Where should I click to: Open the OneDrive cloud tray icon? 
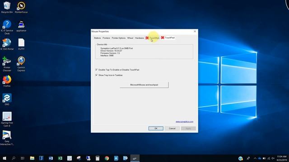[x=260, y=158]
